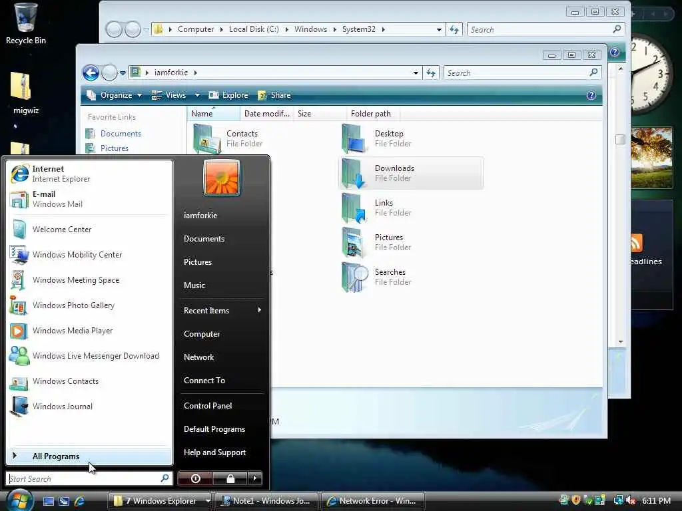Image resolution: width=682 pixels, height=511 pixels.
Task: Expand Recent Items submenu
Action: [222, 311]
